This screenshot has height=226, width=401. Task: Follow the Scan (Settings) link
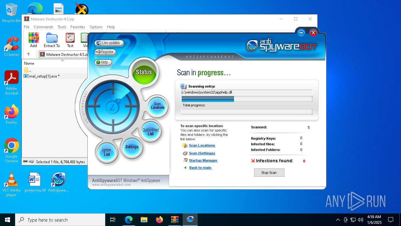coord(202,153)
